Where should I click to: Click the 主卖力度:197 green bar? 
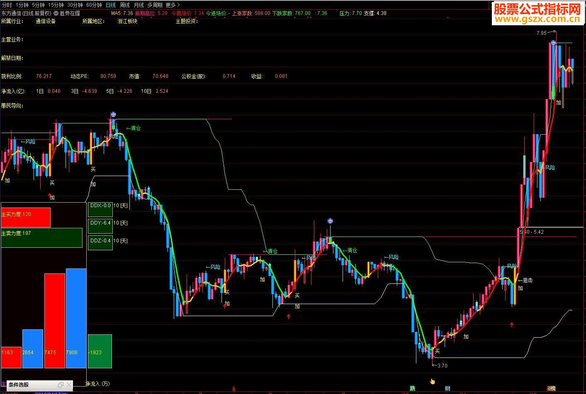(41, 238)
